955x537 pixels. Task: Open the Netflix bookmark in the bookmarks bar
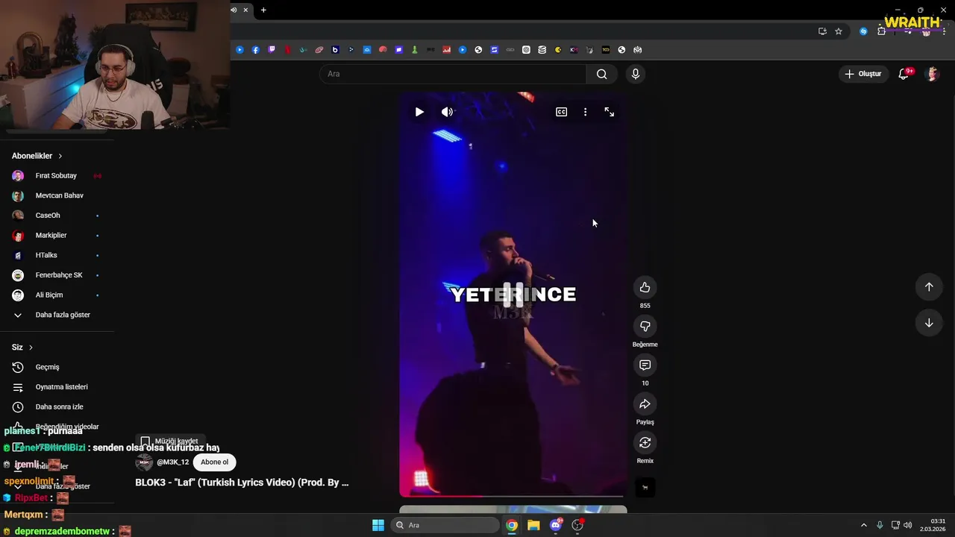(287, 50)
